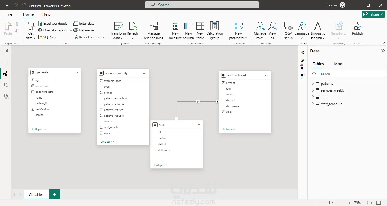387x206 pixels.
Task: Switch to Model tab in Data pane
Action: tap(340, 64)
